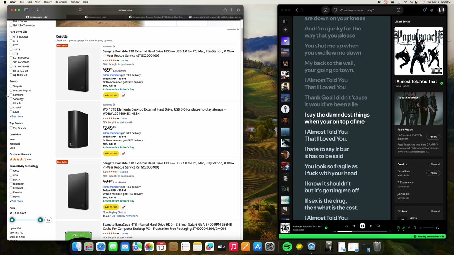Open the History menu
The height and width of the screenshot is (255, 454).
pos(48,2)
